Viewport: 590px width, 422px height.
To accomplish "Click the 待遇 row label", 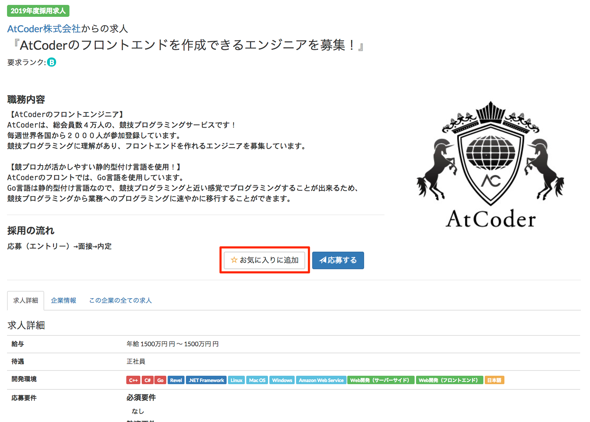I will [18, 361].
